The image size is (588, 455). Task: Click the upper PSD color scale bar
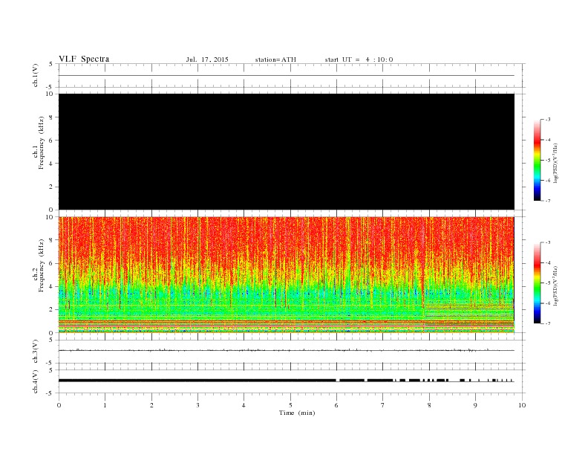tap(537, 161)
